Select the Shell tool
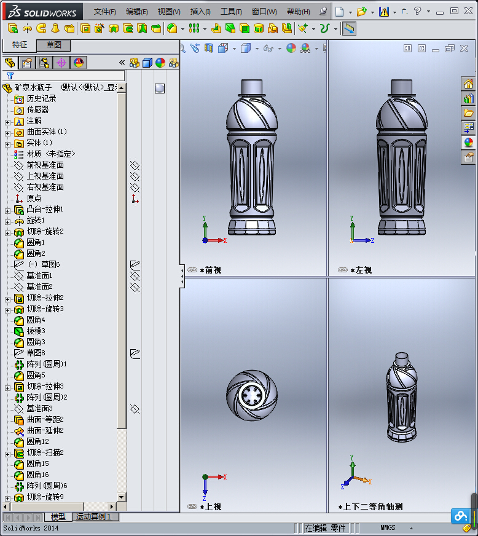 (245, 29)
